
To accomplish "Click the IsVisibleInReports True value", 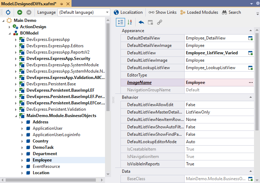I will (219, 164).
